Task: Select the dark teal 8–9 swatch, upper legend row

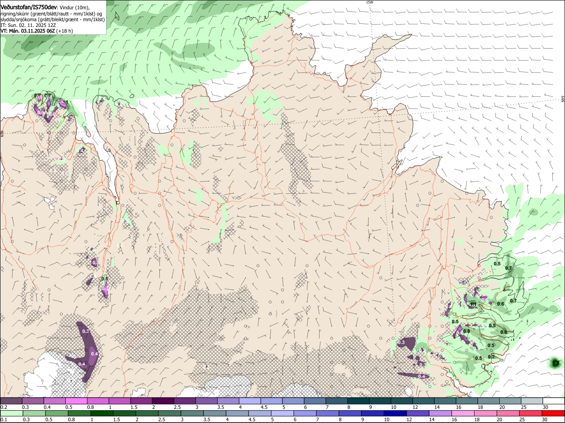Action: [358, 401]
